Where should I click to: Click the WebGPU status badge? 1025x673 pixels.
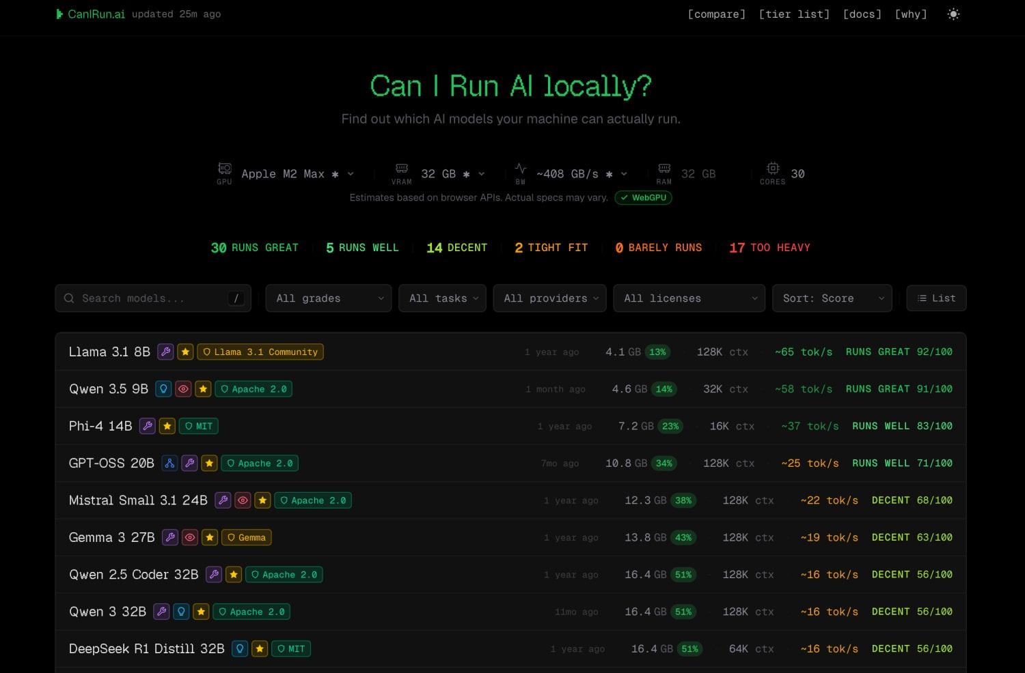[x=643, y=198]
